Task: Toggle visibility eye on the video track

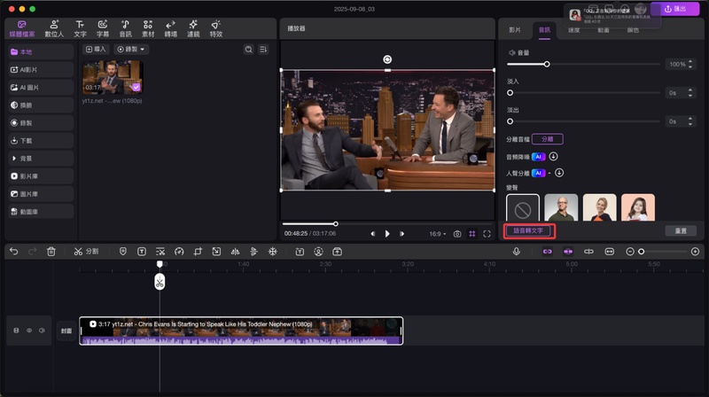Action: (28, 331)
